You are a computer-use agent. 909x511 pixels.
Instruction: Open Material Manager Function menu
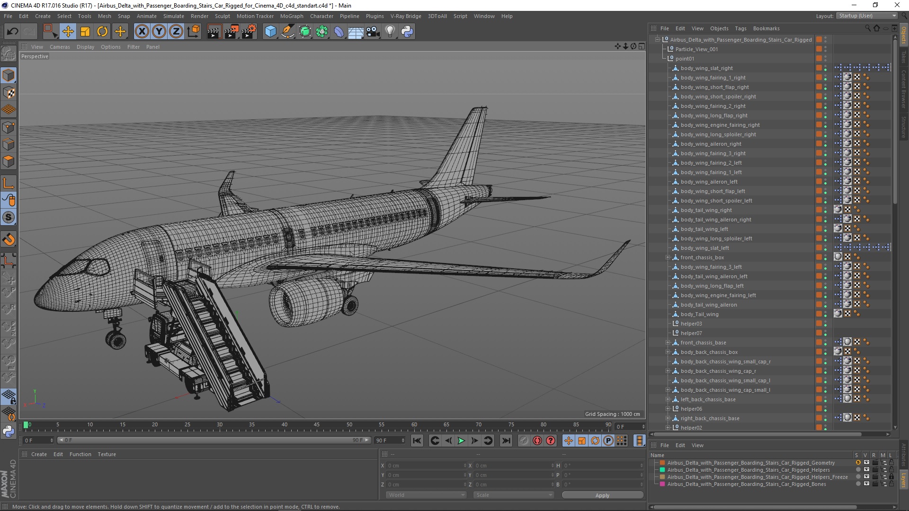80,454
